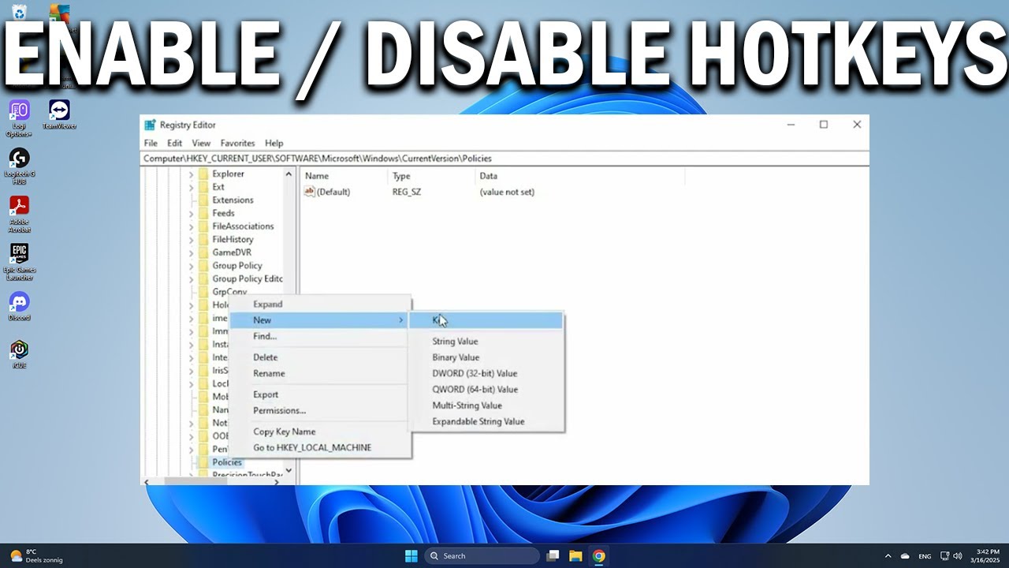Select the Explorer folder icon in tree
Image resolution: width=1009 pixels, height=568 pixels.
(203, 174)
